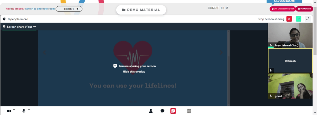Select the Screen share (You) tab

(x=19, y=27)
